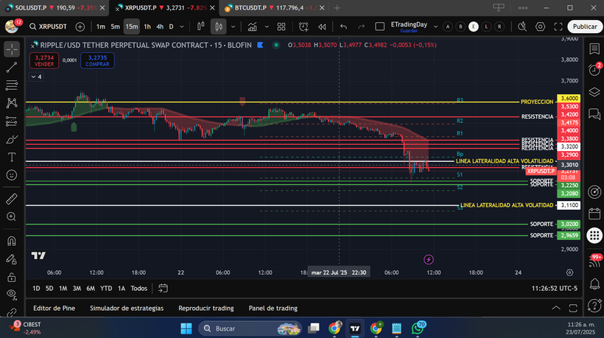Select the Text drawing tool
Viewport: 604px width, 338px height.
(x=12, y=157)
